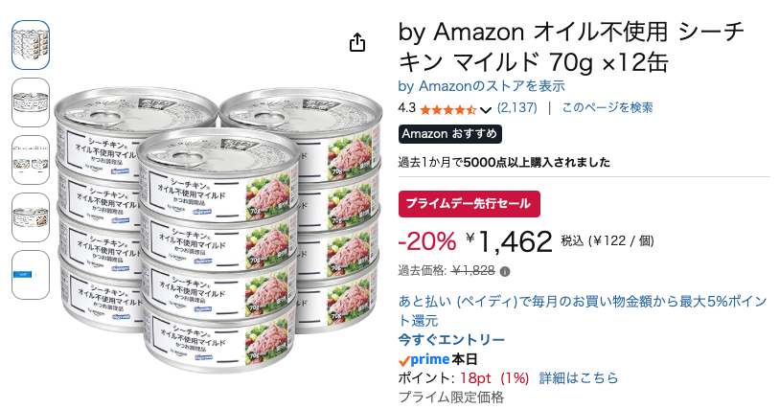This screenshot has height=409, width=779.
Task: Select the fourth thumbnail showing can side
Action: pos(31,217)
